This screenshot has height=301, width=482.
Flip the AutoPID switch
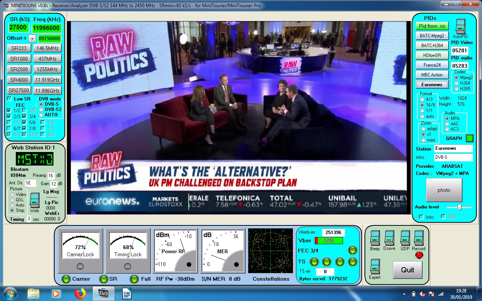[x=460, y=26]
